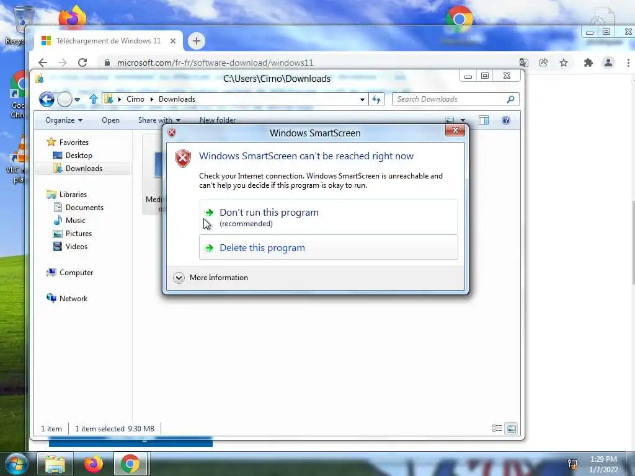Switch Explorer to large icons view
The height and width of the screenshot is (476, 635).
tap(512, 428)
